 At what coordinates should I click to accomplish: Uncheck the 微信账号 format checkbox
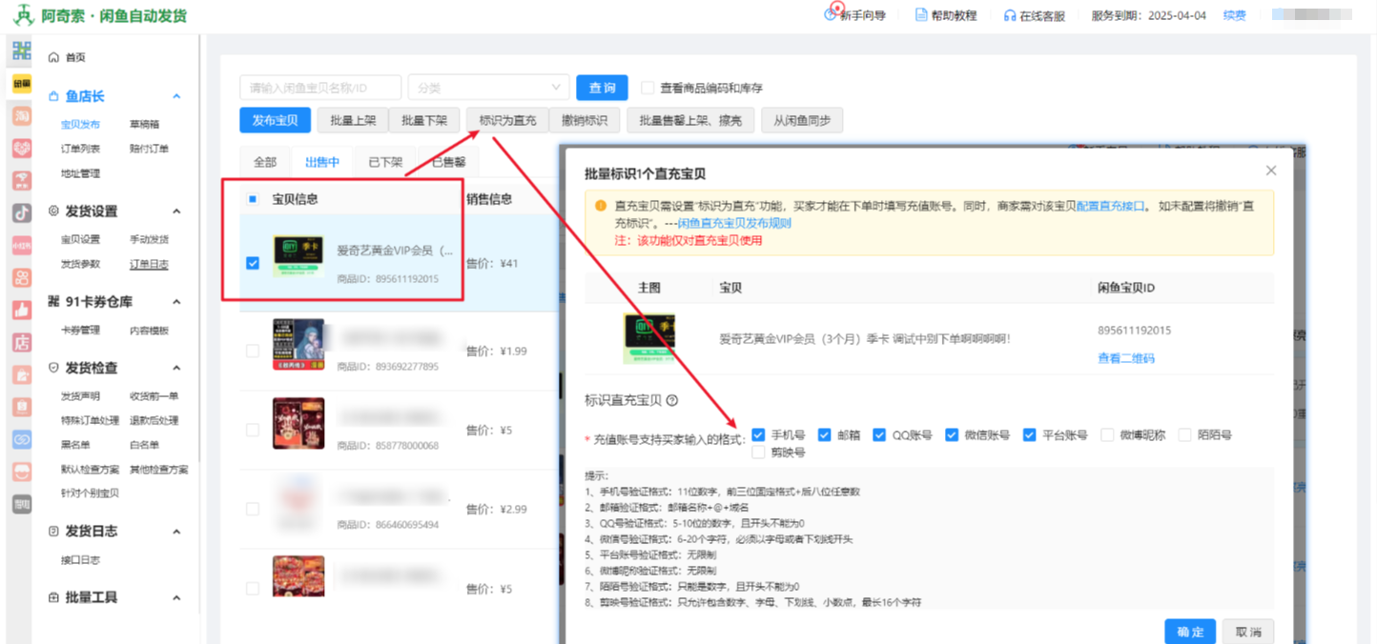click(952, 434)
